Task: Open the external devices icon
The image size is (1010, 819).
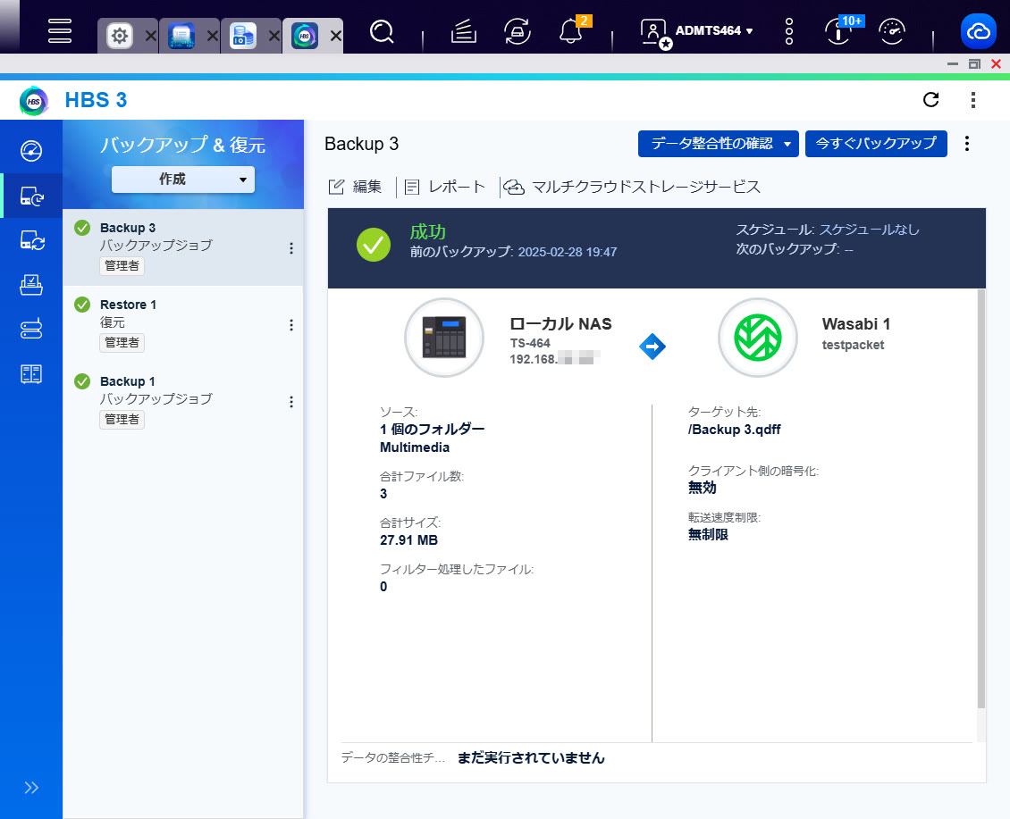Action: 518,31
